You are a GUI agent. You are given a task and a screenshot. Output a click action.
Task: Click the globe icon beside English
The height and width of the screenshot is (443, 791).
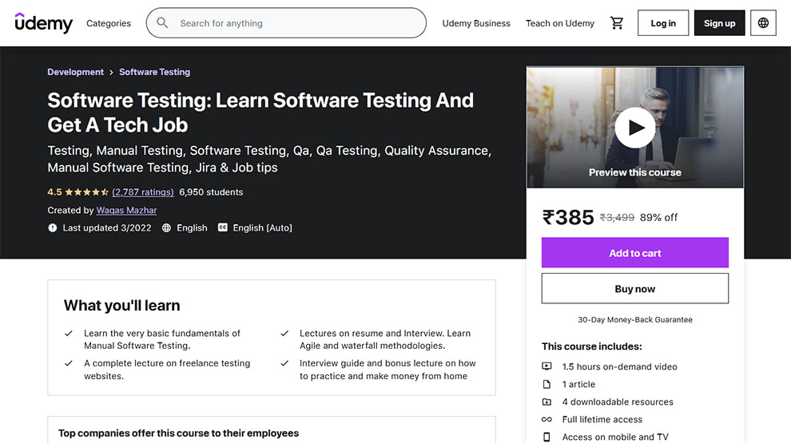click(x=166, y=227)
